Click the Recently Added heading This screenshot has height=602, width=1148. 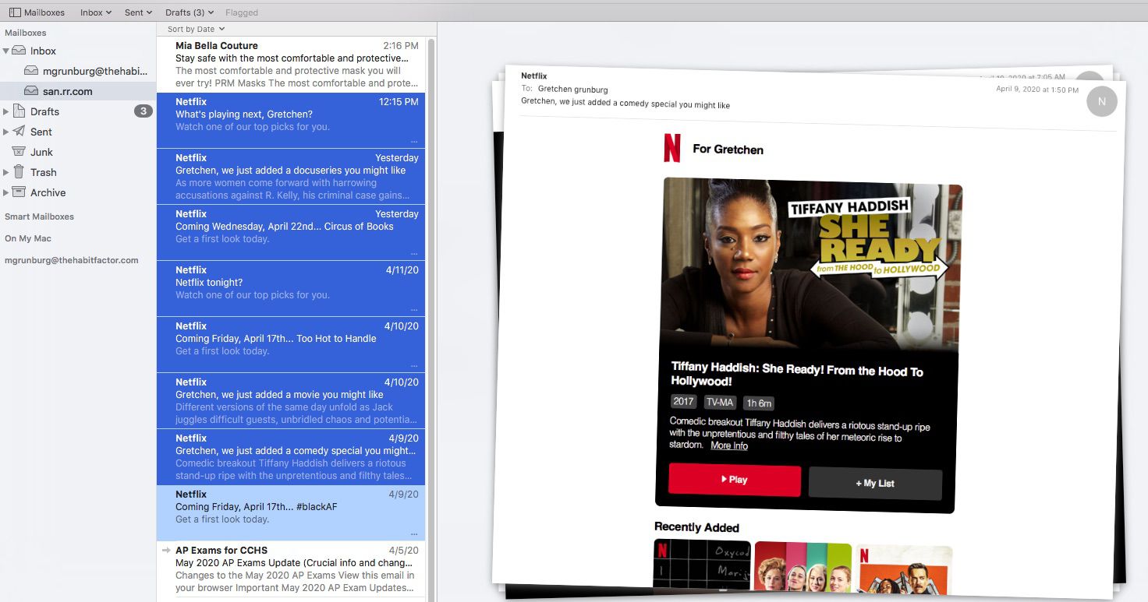[x=696, y=527]
